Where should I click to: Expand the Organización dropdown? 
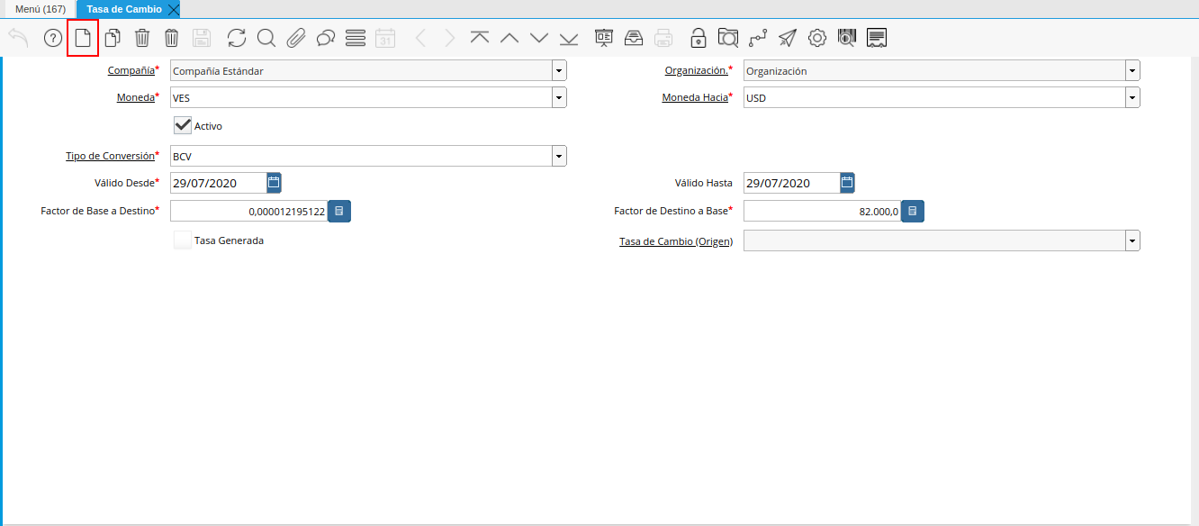[x=1132, y=70]
